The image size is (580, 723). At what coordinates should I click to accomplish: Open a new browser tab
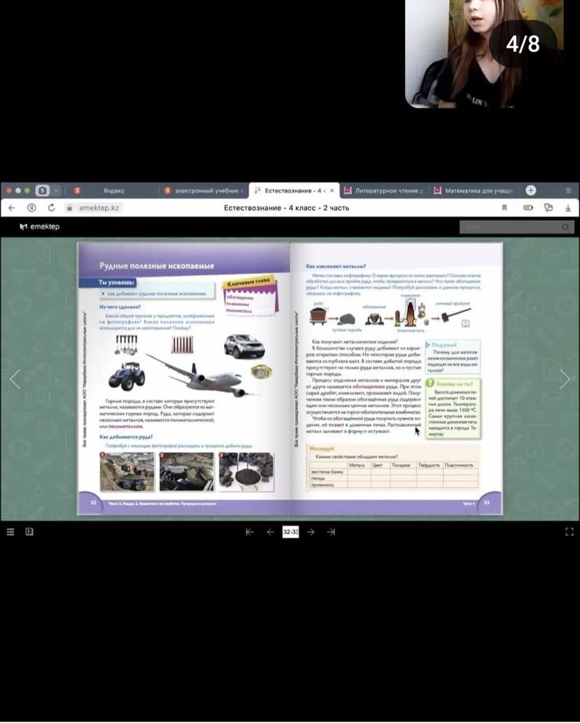pos(531,191)
